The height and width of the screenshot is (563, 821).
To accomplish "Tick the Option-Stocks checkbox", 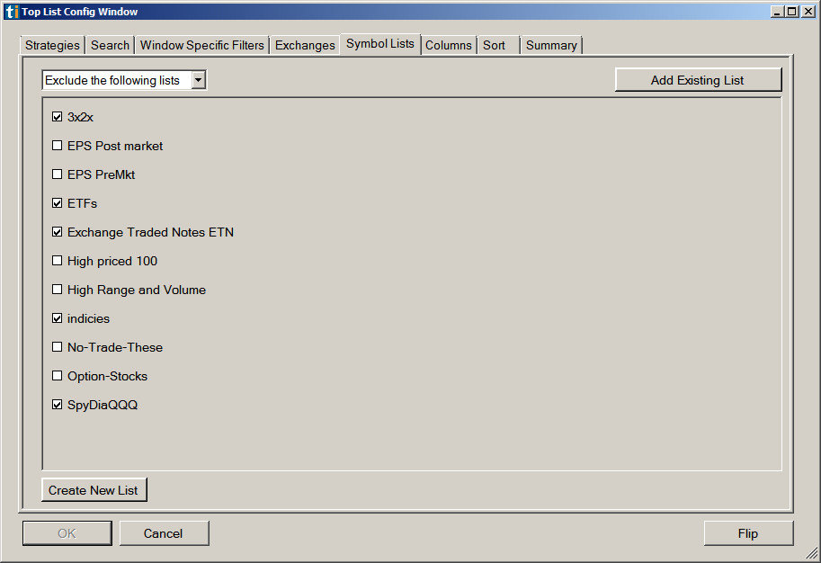I will pyautogui.click(x=57, y=376).
